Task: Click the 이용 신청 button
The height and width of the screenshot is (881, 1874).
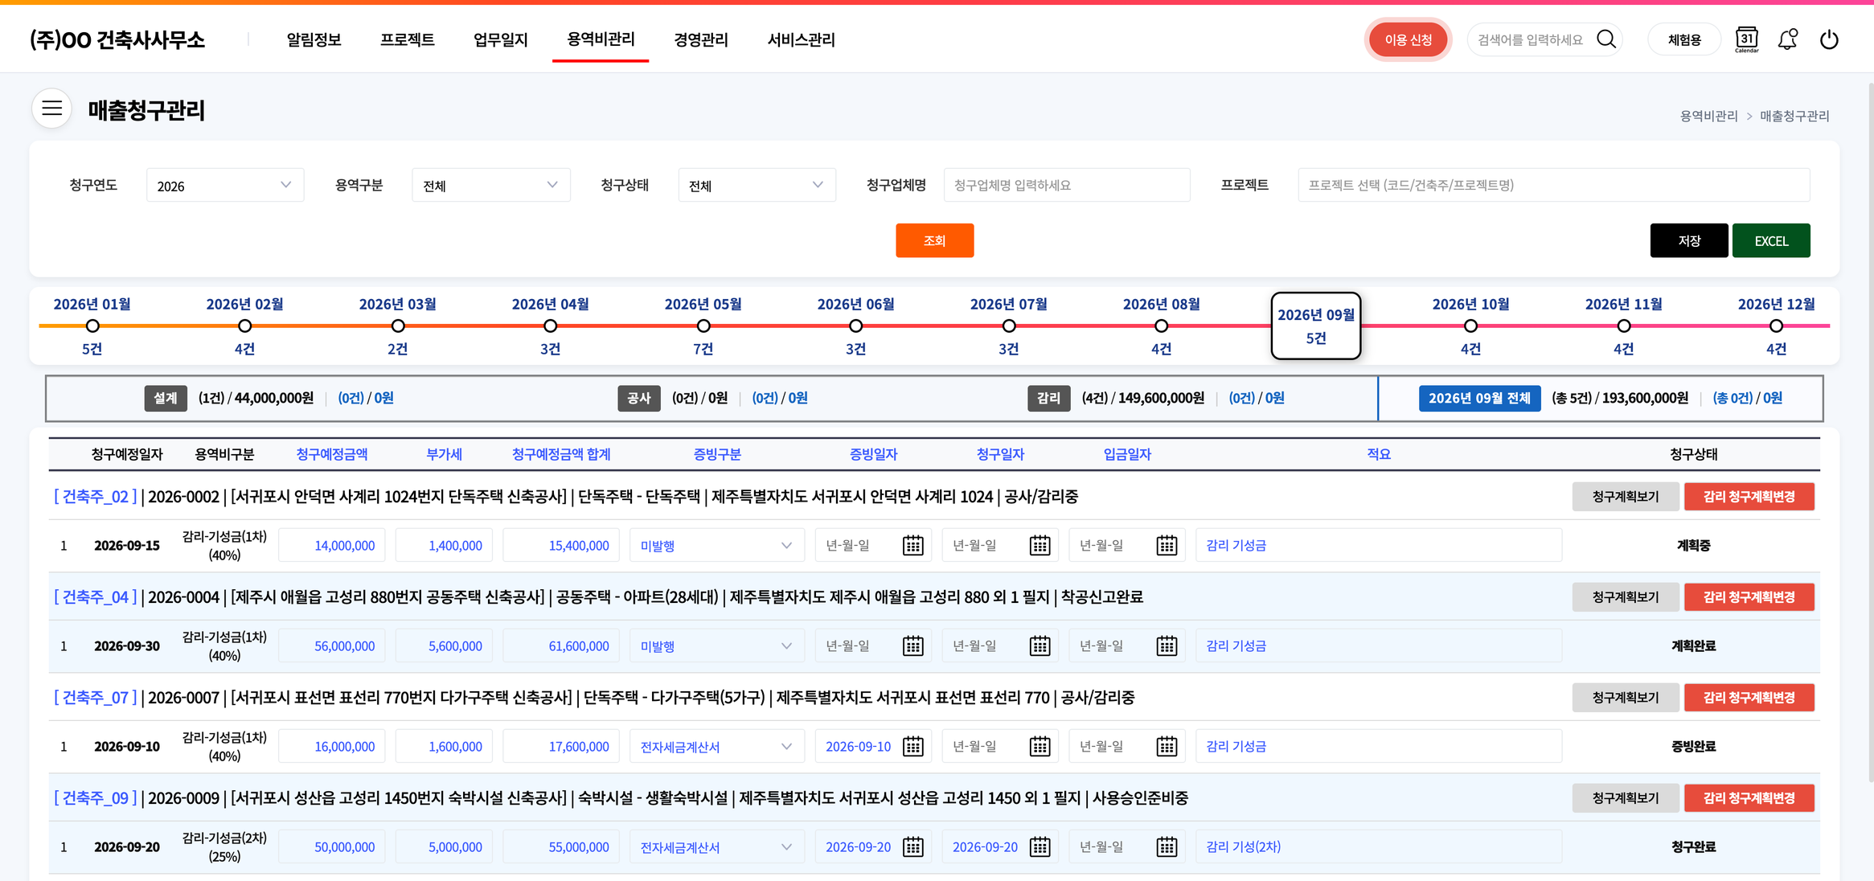Action: coord(1408,39)
